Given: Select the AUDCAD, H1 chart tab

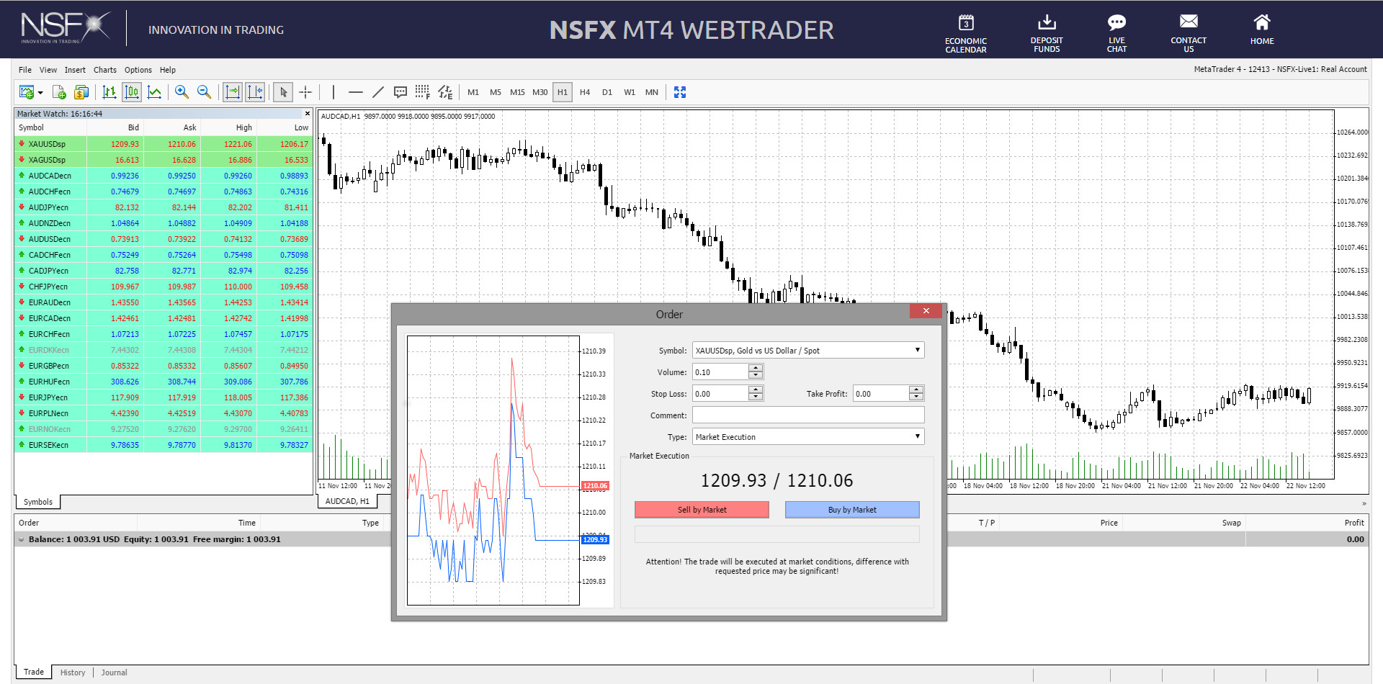Looking at the screenshot, I should point(347,501).
